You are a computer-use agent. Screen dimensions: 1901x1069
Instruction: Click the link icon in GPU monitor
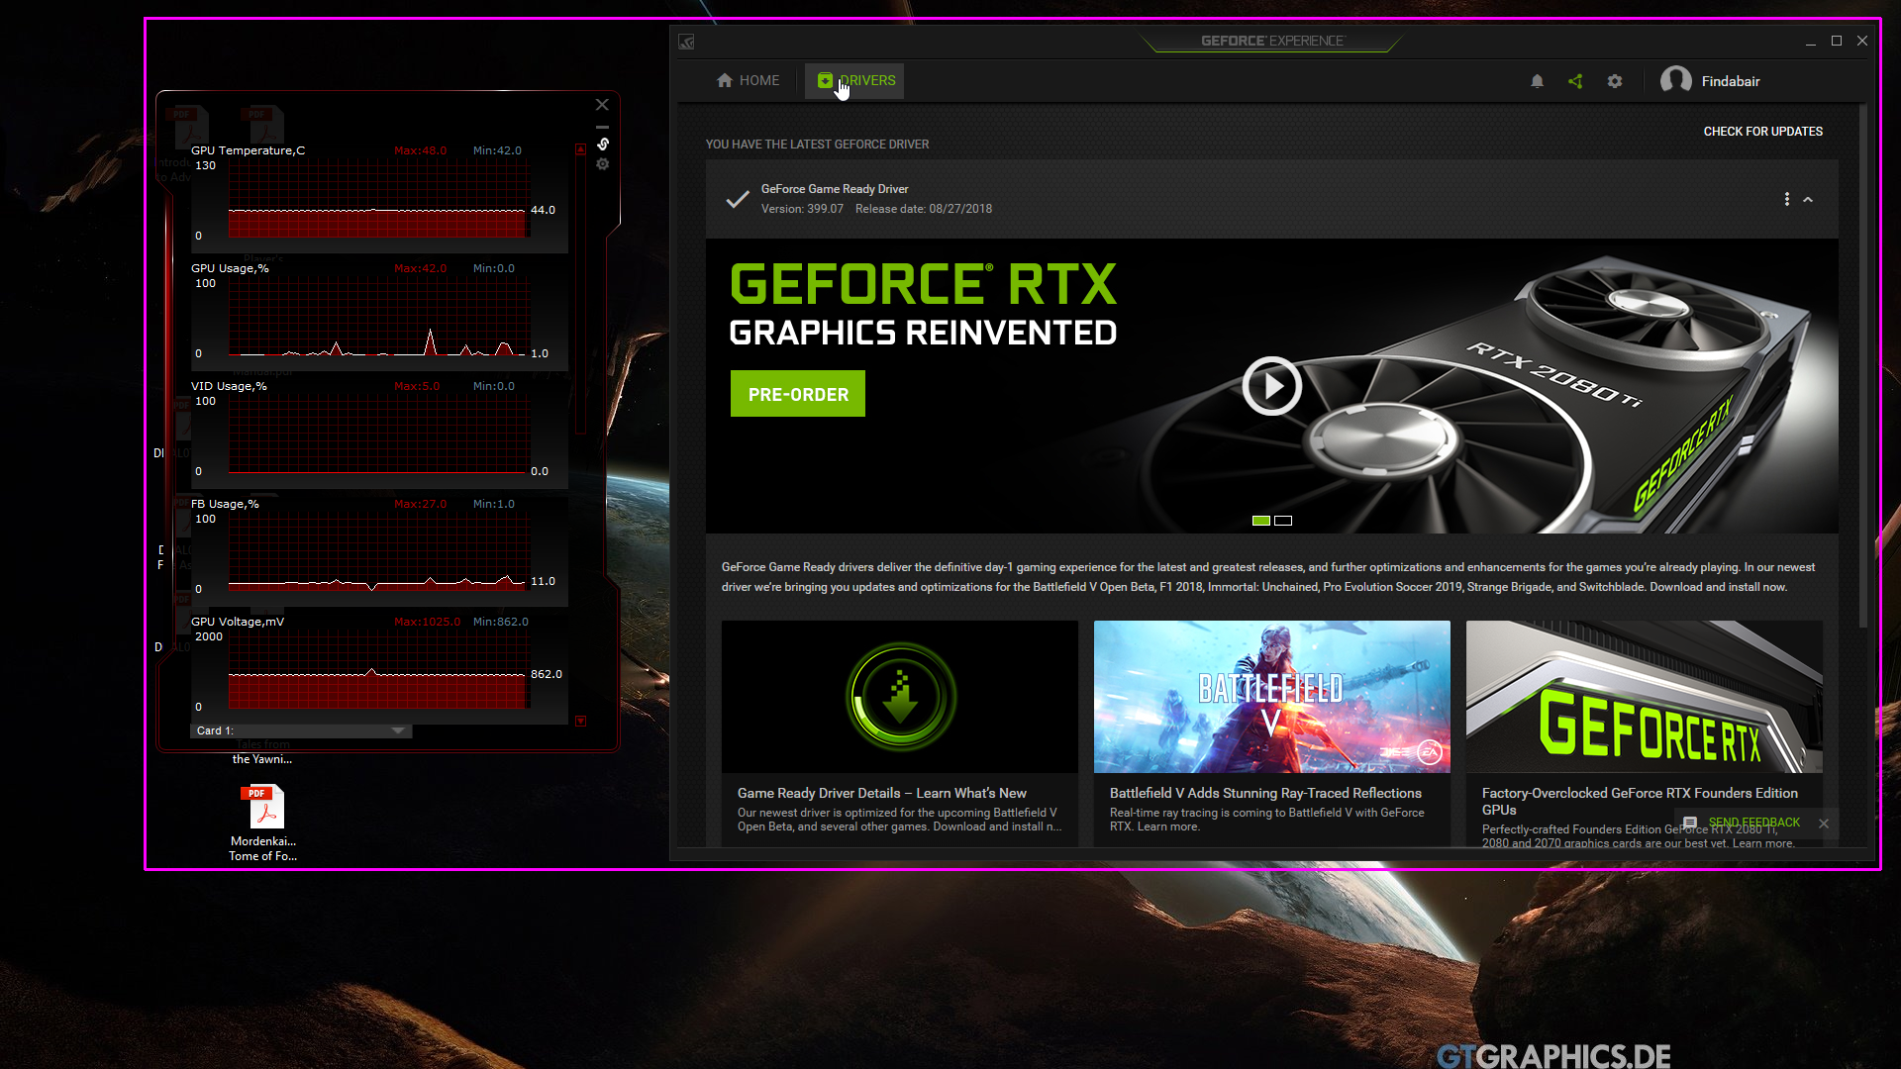[x=602, y=145]
